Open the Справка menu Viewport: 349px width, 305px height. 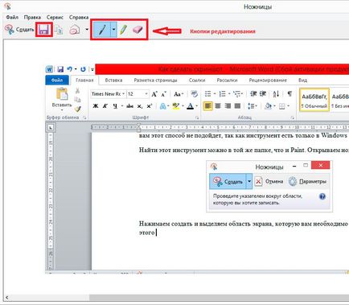[79, 17]
